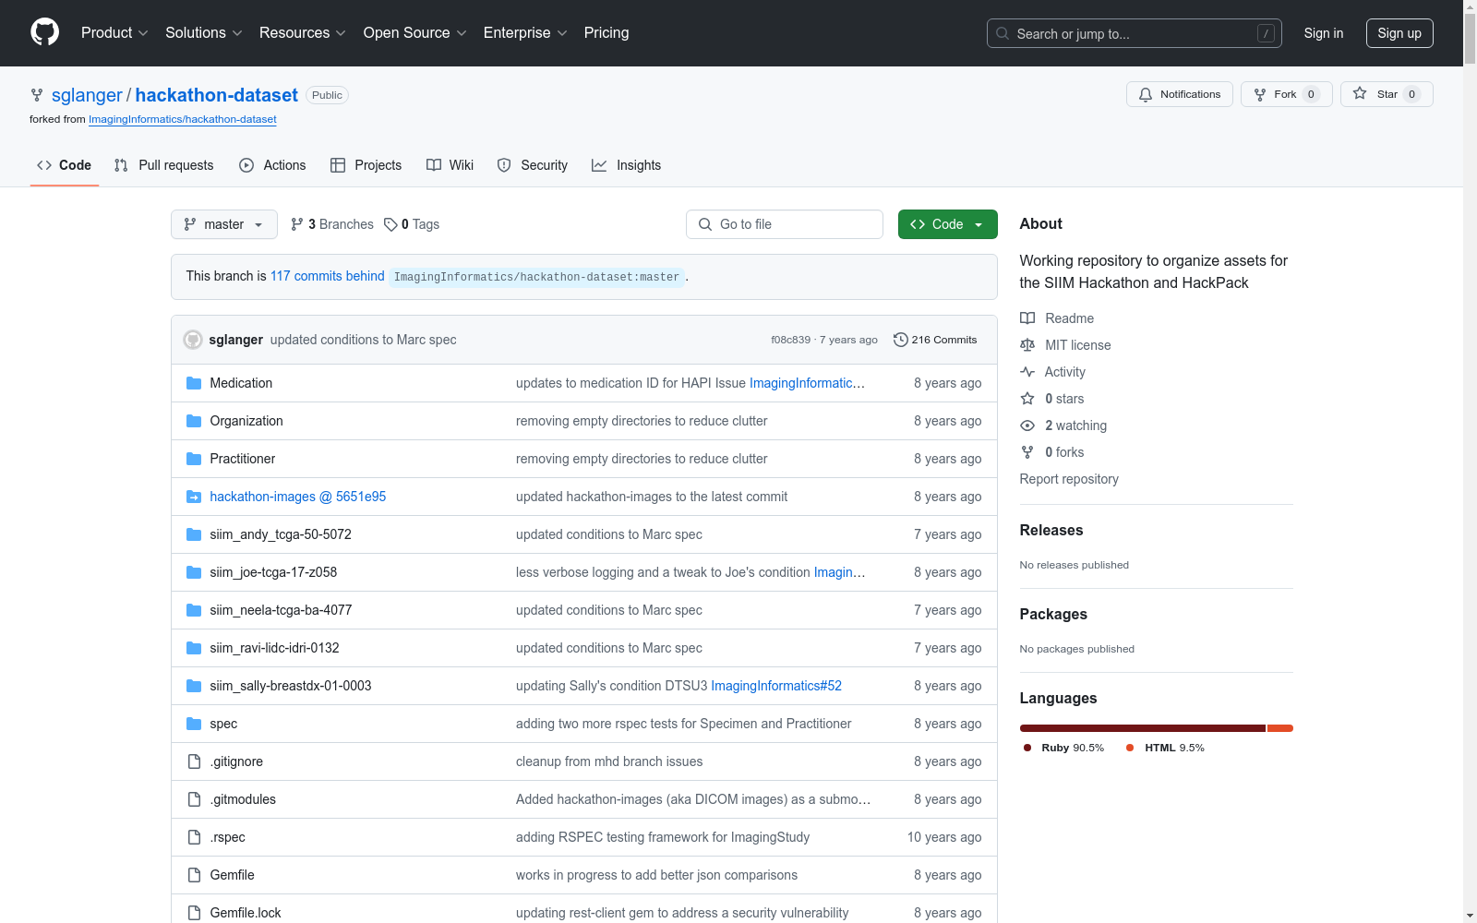1477x923 pixels.
Task: View the Insights tab
Action: [x=627, y=165]
